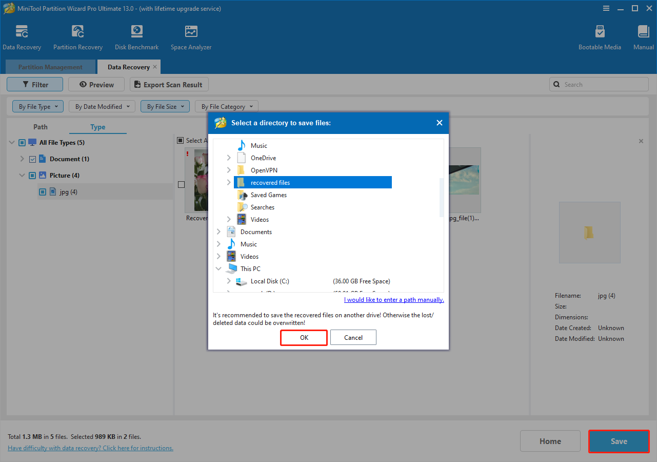Image resolution: width=657 pixels, height=462 pixels.
Task: Launch Partition Recovery
Action: coord(77,36)
